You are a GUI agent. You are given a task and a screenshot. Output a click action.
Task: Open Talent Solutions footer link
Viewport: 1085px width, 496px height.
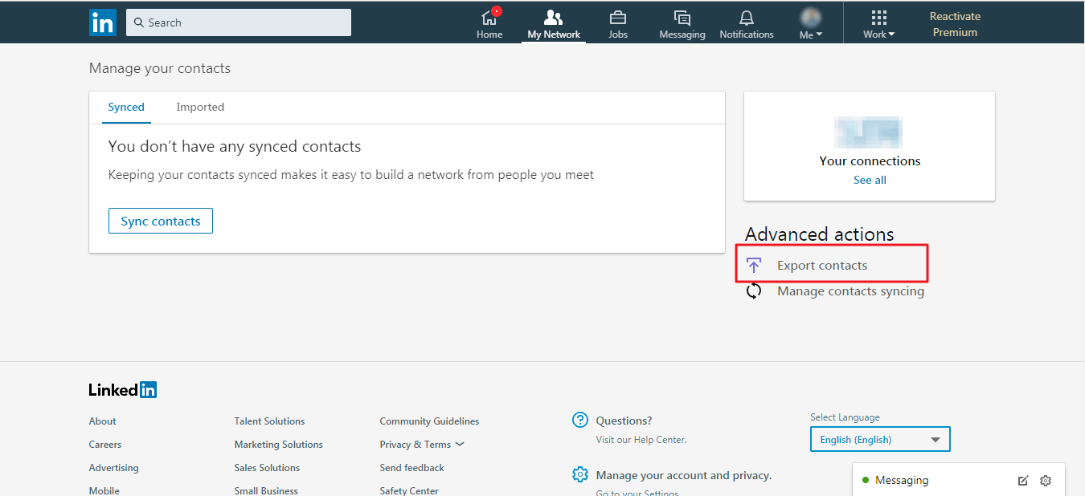pos(269,421)
